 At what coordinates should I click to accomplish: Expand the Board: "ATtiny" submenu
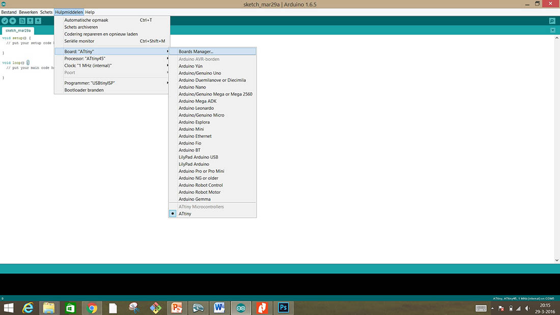111,51
